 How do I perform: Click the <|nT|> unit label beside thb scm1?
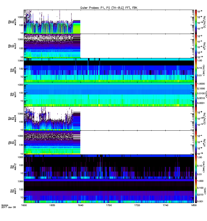206,94
